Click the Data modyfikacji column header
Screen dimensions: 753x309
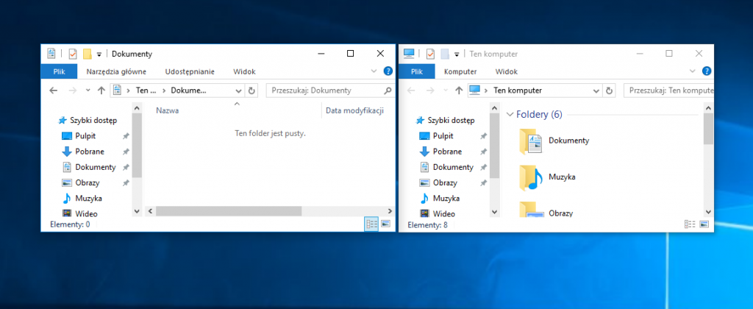click(354, 110)
